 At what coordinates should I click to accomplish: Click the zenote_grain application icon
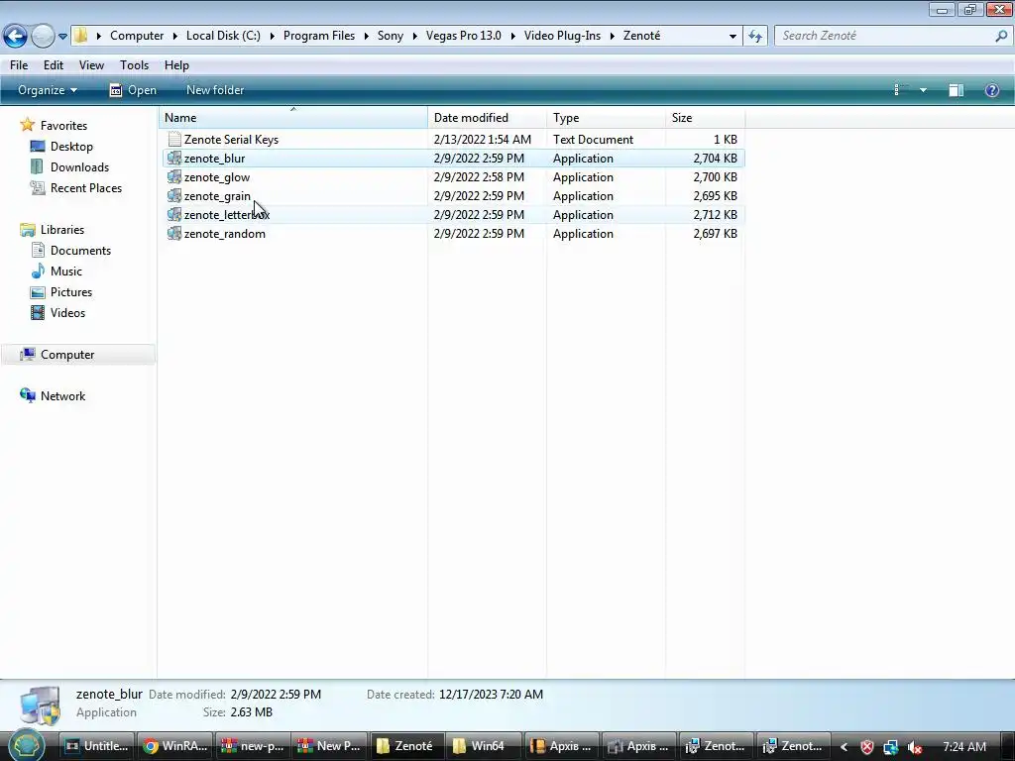174,195
